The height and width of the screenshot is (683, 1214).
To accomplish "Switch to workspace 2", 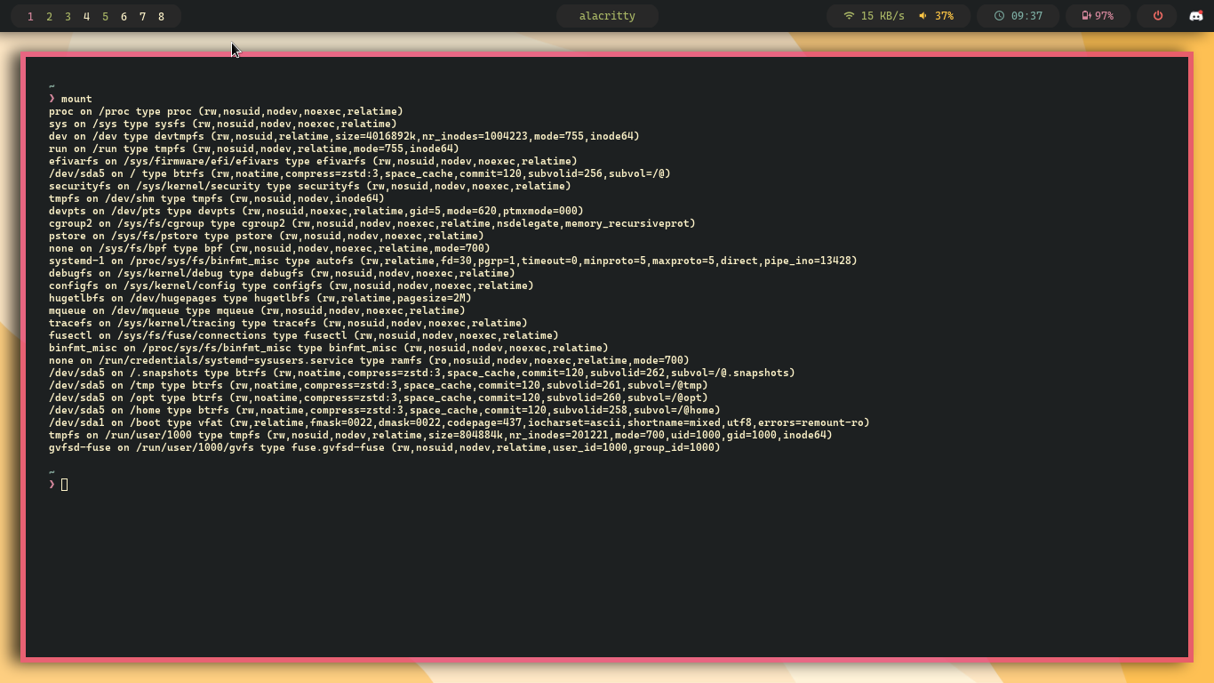I will [49, 17].
